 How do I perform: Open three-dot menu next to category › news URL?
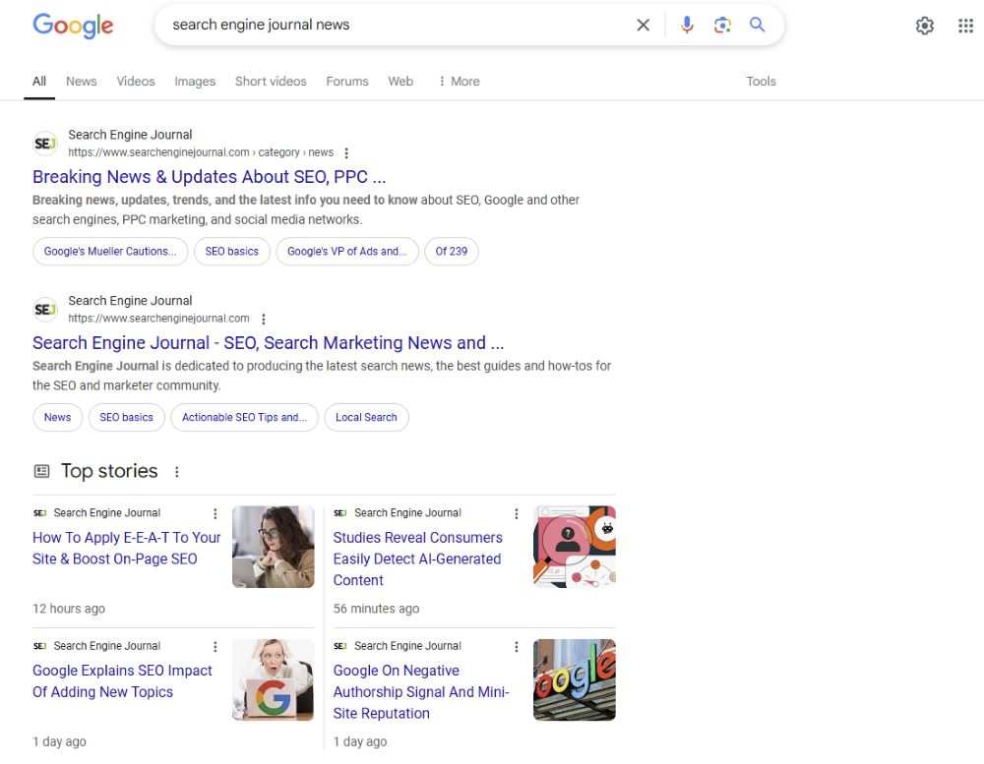346,153
